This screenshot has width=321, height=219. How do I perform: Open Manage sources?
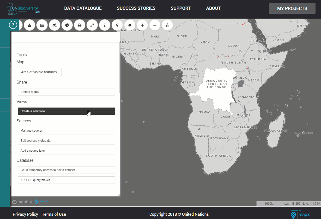click(x=66, y=131)
